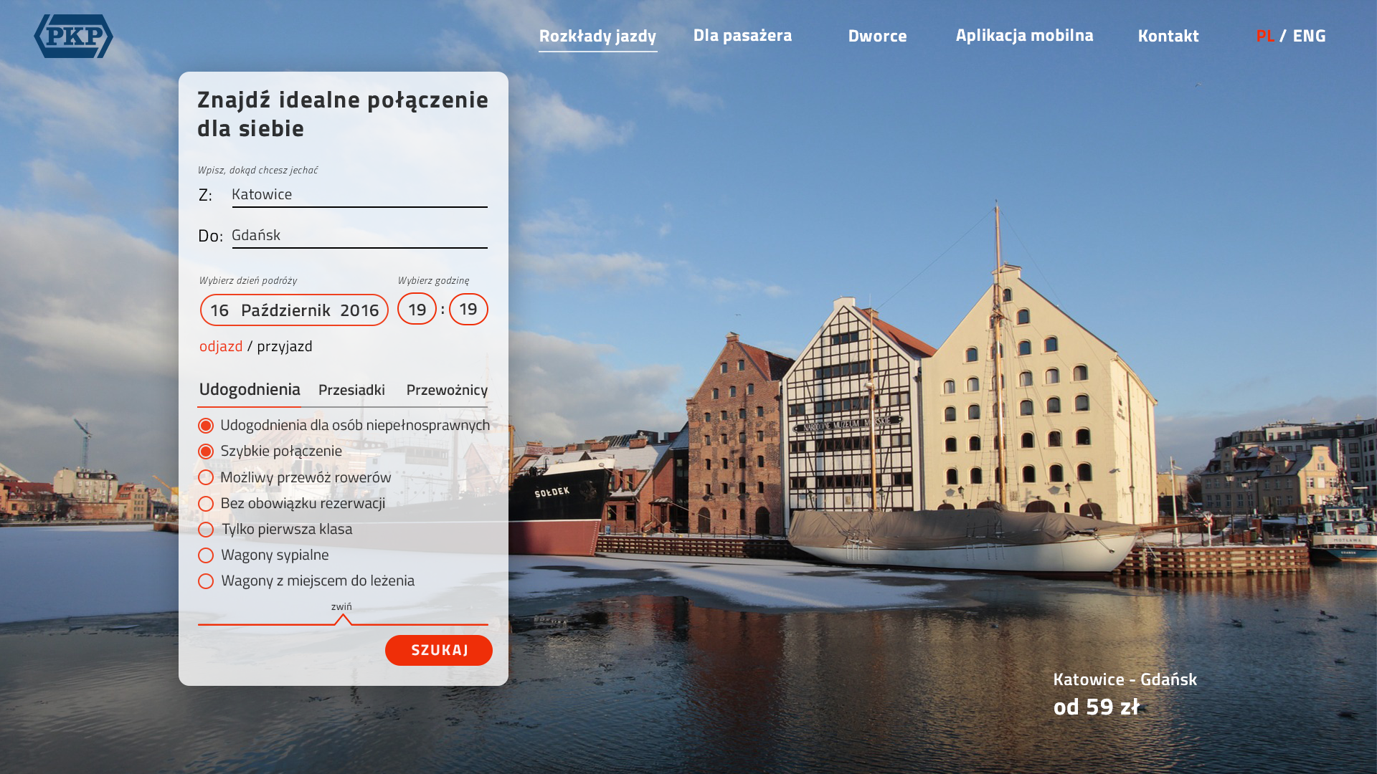Select Możliwy przewóz rowerów option
This screenshot has width=1377, height=774.
206,477
